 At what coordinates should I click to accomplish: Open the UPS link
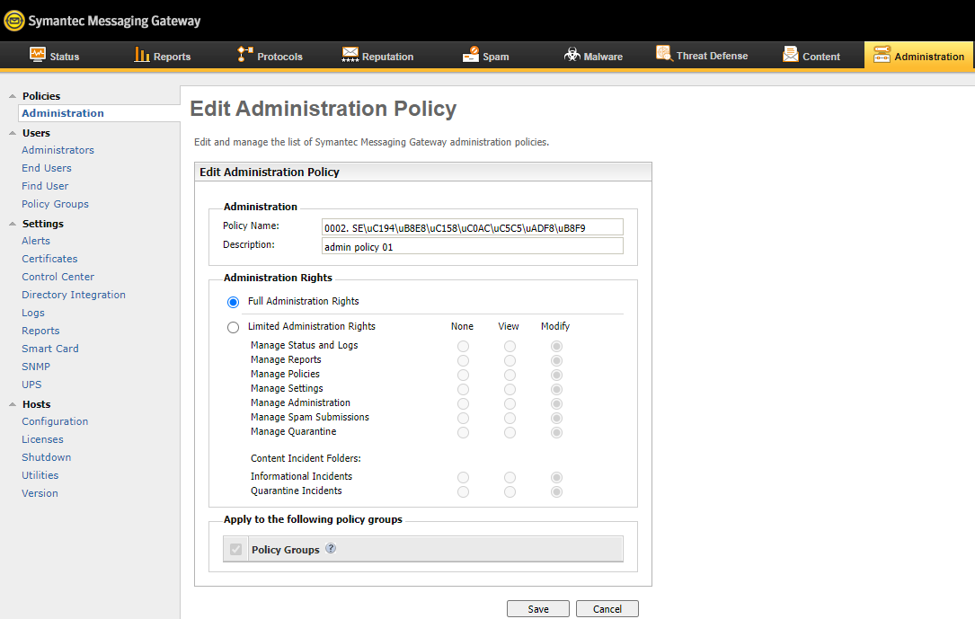coord(31,385)
